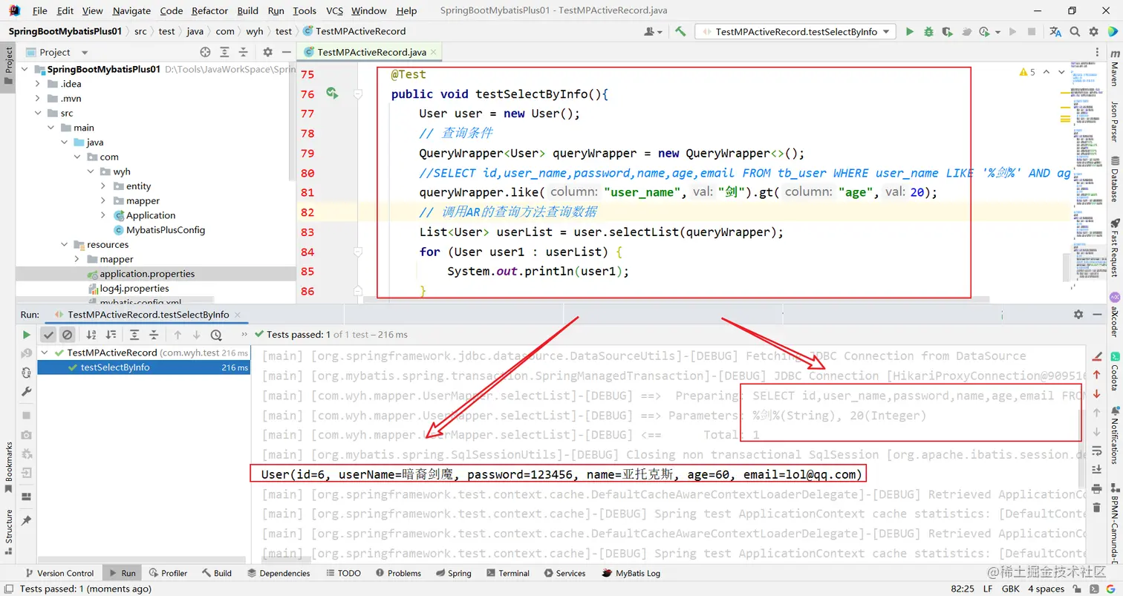Toggle Bookmarks tool window on left sidebar
This screenshot has width=1123, height=596.
(8, 467)
